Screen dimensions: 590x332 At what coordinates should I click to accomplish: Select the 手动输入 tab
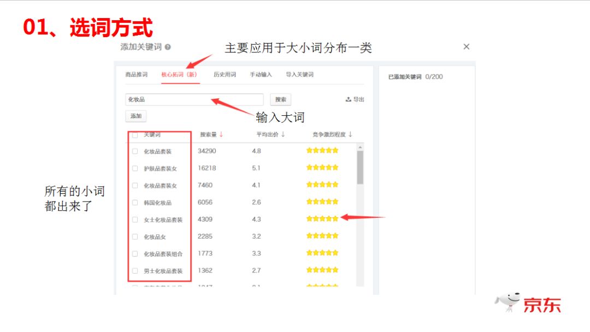pyautogui.click(x=261, y=74)
